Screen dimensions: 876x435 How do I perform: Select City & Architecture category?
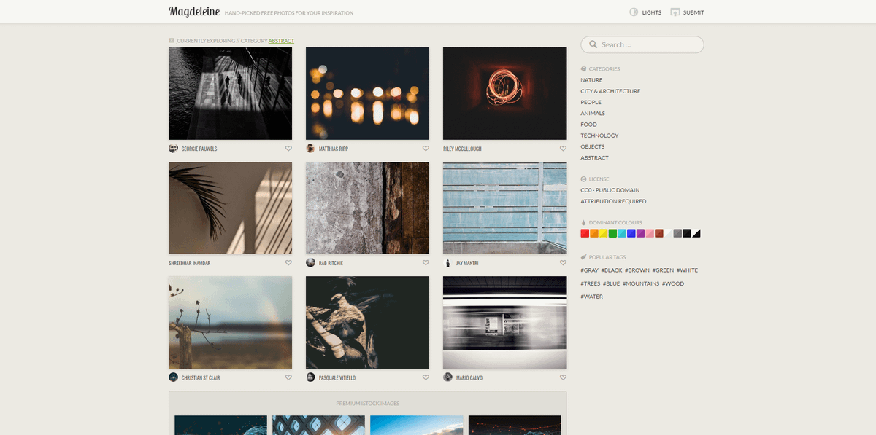pyautogui.click(x=610, y=91)
